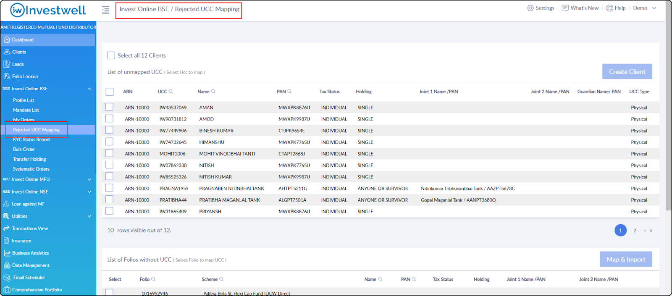
Task: Click the Clients people icon
Action: tap(7, 52)
